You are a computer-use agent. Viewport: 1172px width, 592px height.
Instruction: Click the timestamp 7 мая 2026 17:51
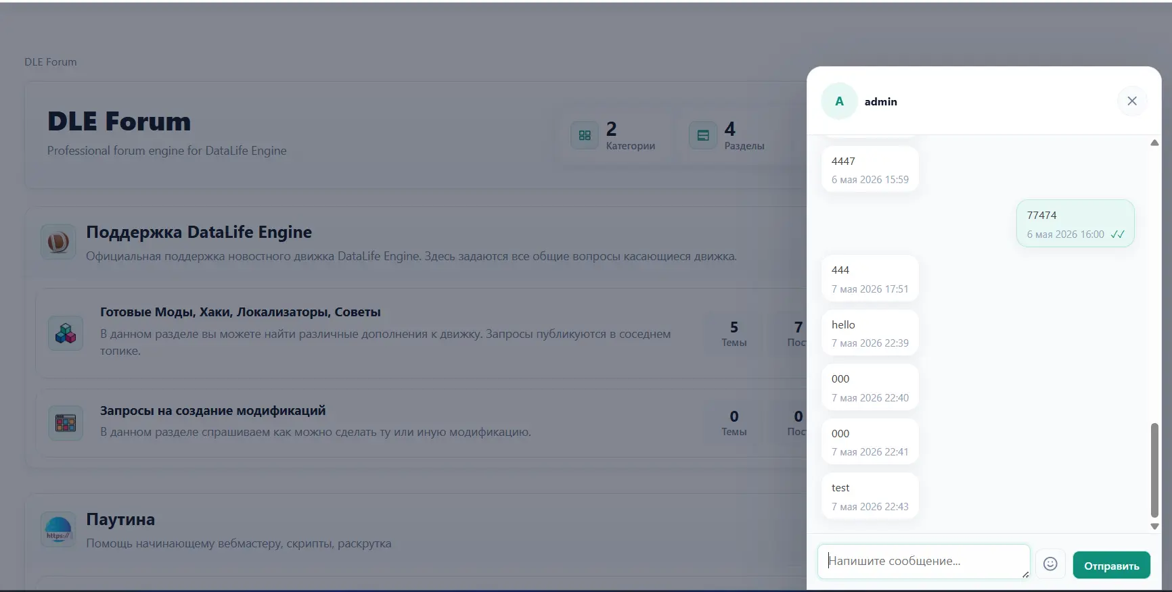click(x=870, y=289)
